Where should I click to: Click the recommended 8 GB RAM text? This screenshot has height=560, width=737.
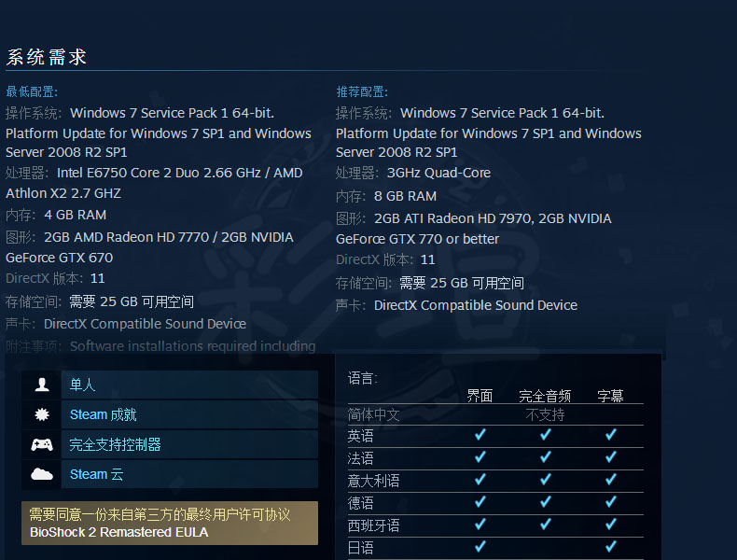pos(405,196)
